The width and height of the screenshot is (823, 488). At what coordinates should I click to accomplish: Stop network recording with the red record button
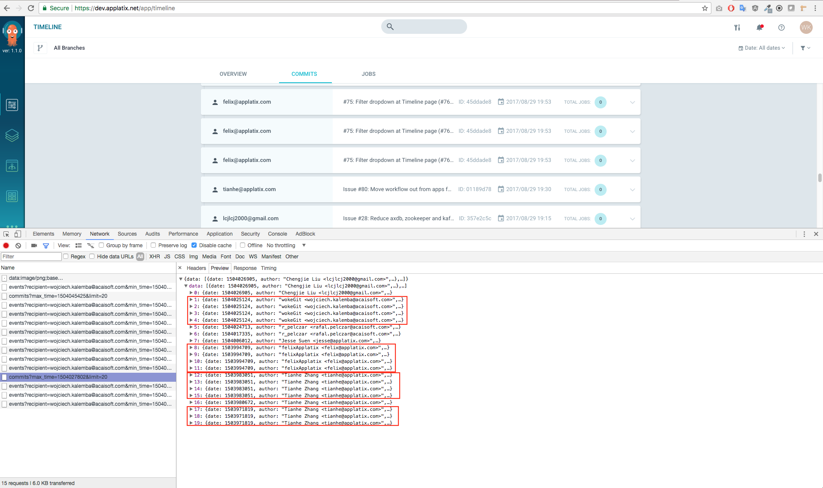click(6, 245)
